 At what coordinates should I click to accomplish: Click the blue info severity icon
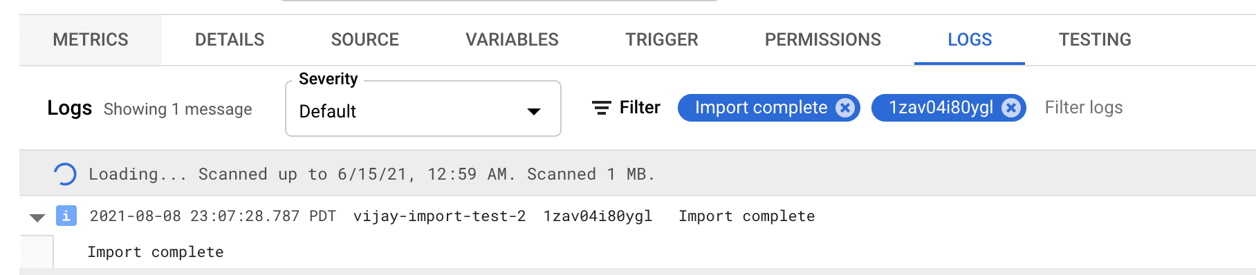click(x=66, y=216)
